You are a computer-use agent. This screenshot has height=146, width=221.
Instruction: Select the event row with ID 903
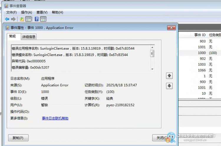coord(200,41)
